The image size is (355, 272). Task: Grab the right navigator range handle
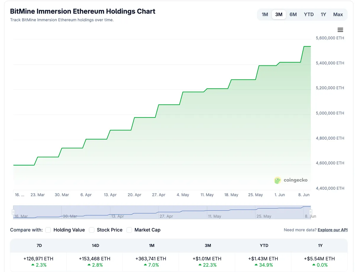311,212
